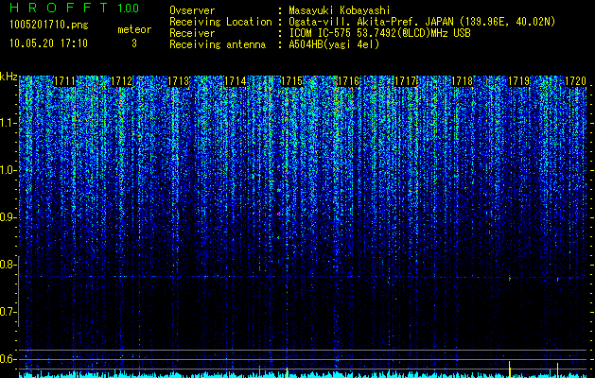Viewport: 595px width, 378px height.
Task: Click the 0.8 frequency axis label
Action: click(x=8, y=265)
